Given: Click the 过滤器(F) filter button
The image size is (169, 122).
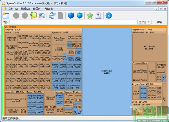Looking at the screenshot, I should (145, 22).
